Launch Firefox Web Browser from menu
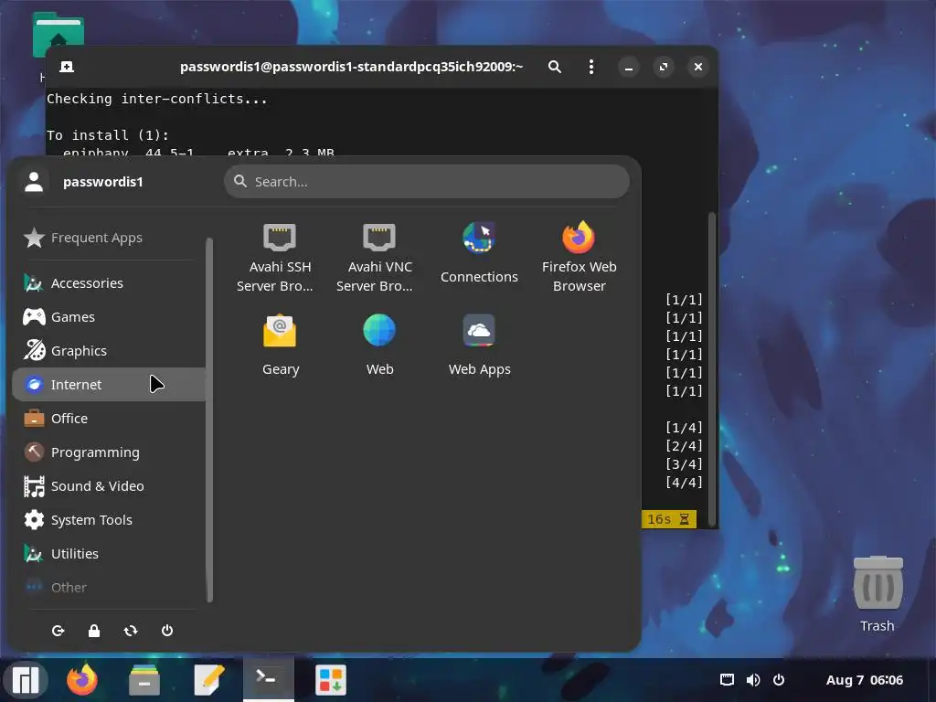 point(579,258)
